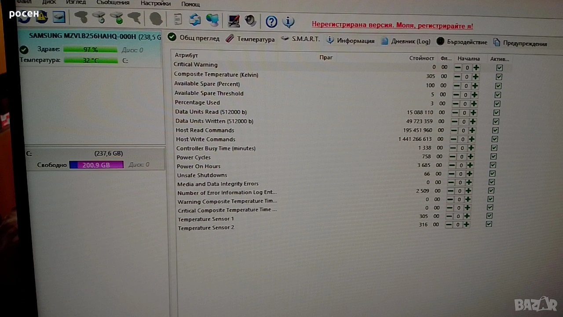
Task: Toggle the Temperature Sensor 2 checkbox
Action: pos(489,224)
